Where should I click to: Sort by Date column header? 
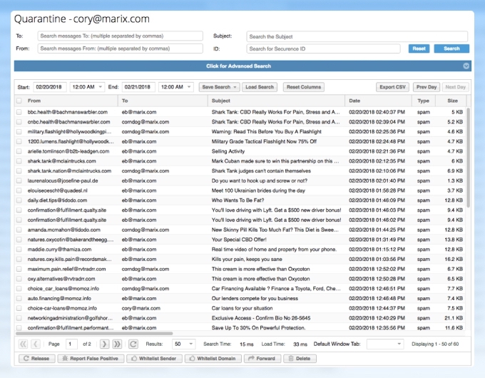click(378, 101)
